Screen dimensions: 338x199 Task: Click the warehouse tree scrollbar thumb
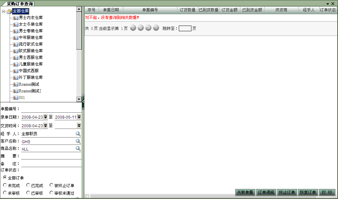tap(79, 31)
